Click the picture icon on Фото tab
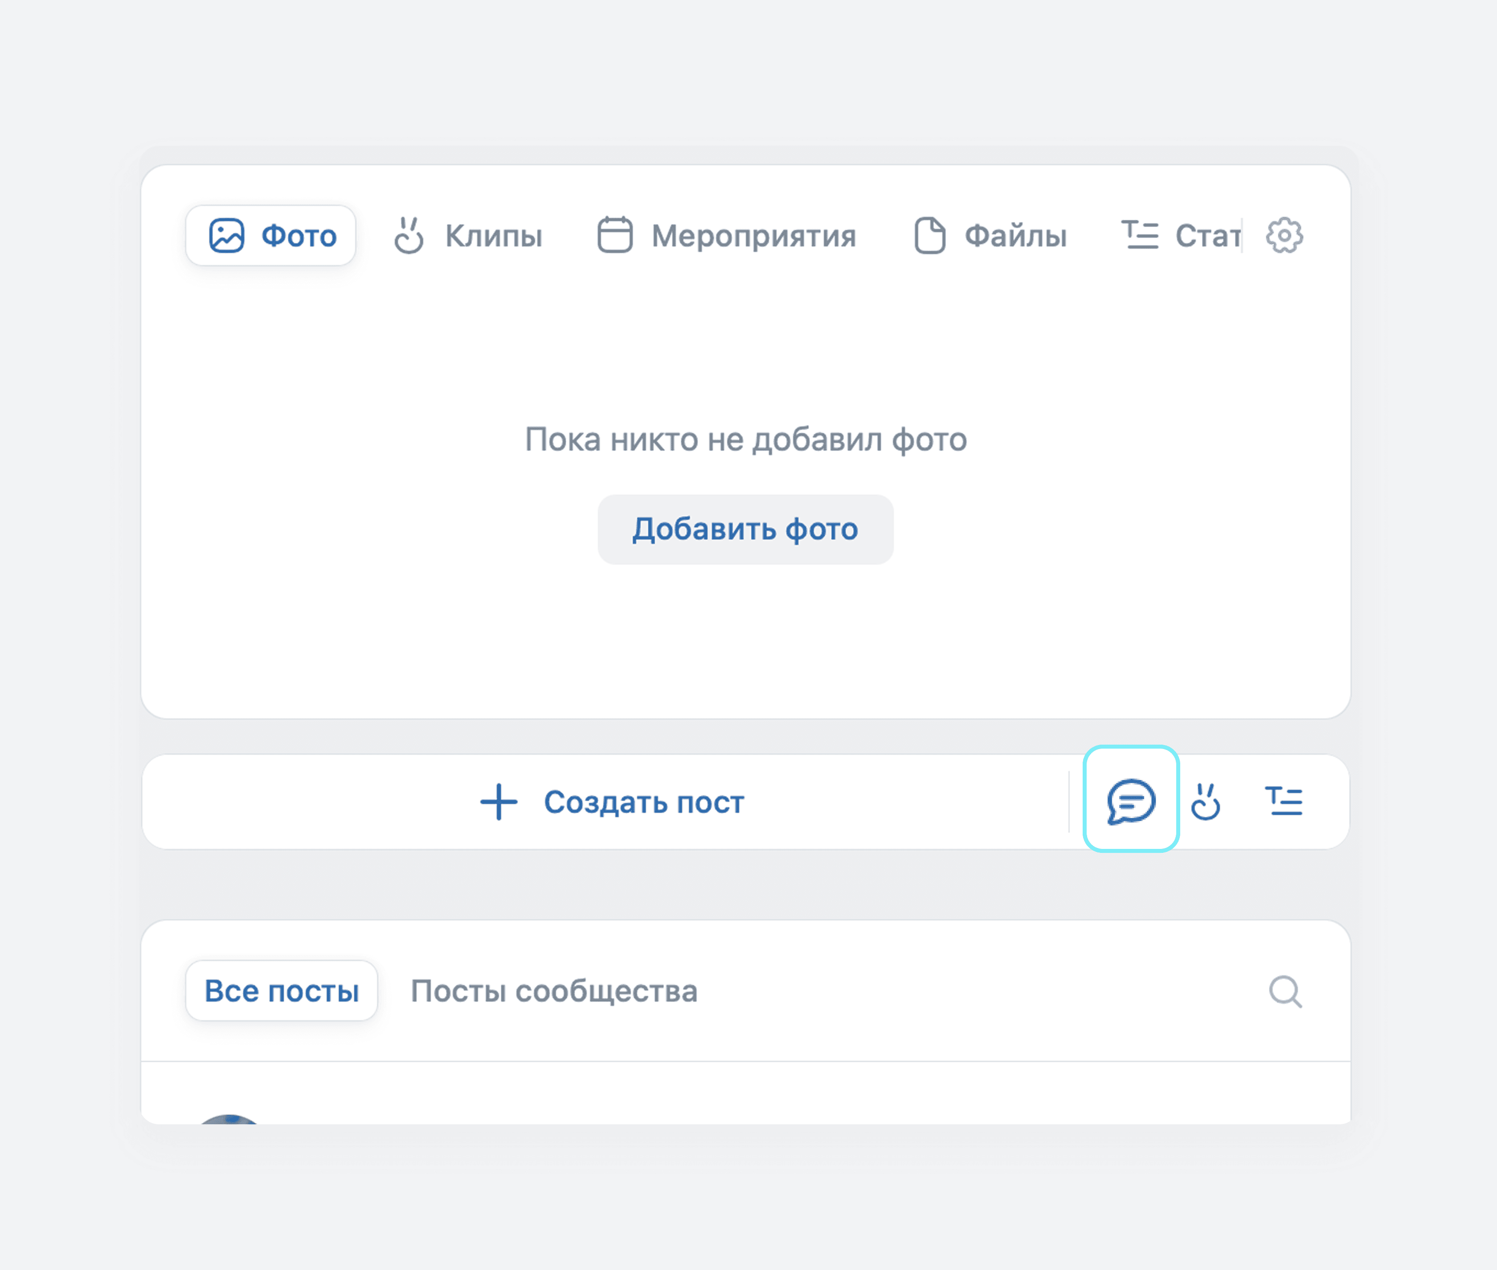1497x1270 pixels. (x=227, y=235)
